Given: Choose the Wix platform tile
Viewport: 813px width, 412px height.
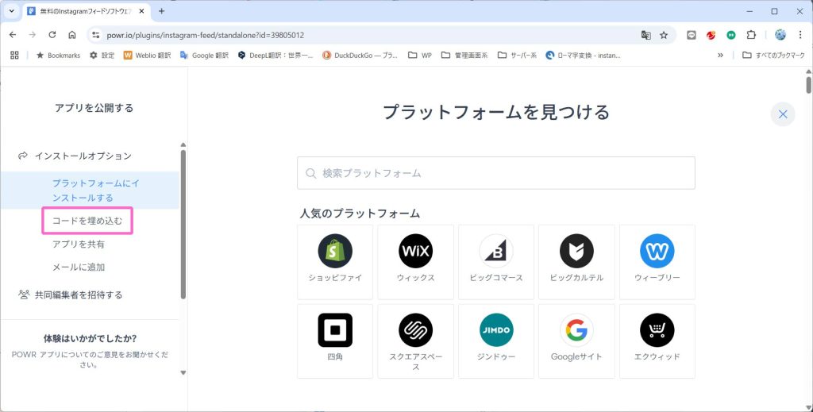Looking at the screenshot, I should click(x=415, y=262).
